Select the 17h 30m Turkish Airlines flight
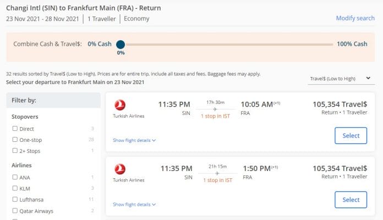383x220 pixels. [351, 135]
